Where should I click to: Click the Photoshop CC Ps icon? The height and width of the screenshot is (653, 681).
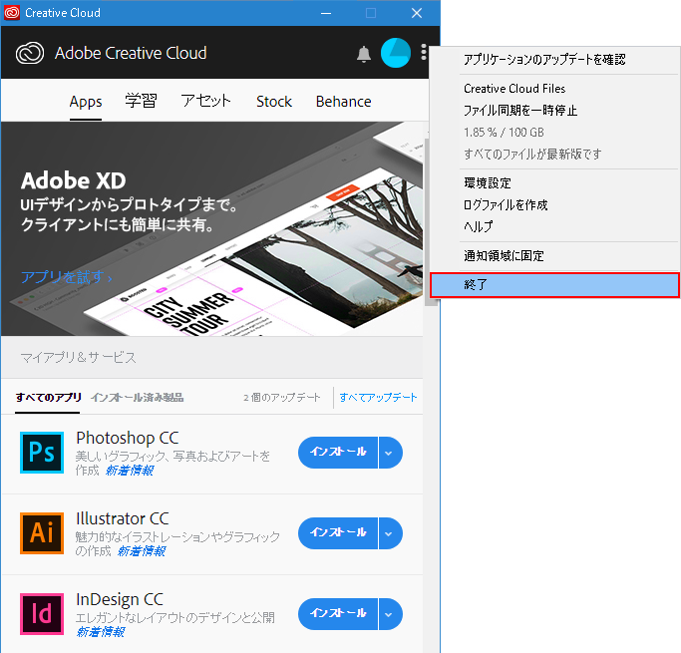42,452
